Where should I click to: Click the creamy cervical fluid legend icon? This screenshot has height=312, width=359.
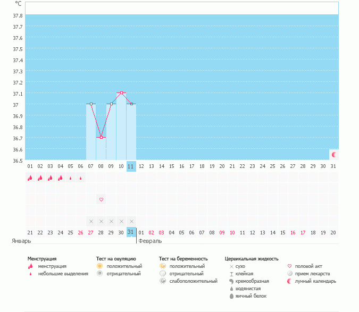point(231,281)
